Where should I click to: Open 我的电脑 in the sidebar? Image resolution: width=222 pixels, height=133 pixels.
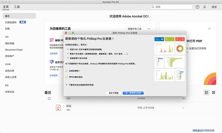click(x=10, y=44)
